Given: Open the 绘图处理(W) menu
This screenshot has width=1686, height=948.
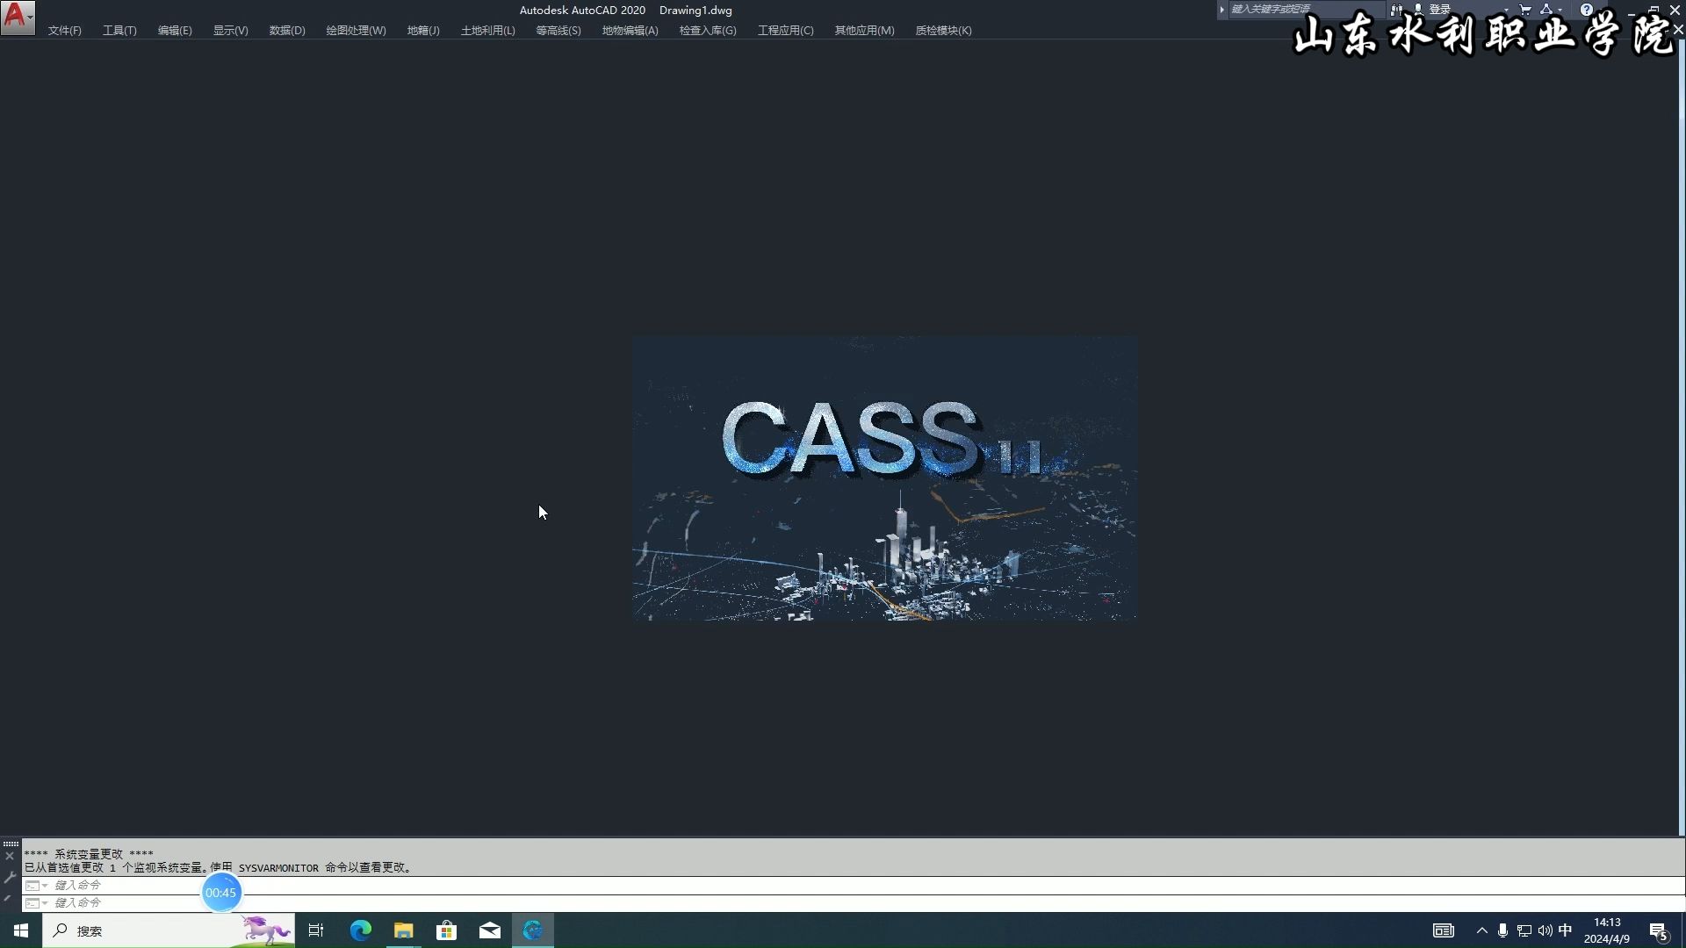Looking at the screenshot, I should pyautogui.click(x=356, y=31).
